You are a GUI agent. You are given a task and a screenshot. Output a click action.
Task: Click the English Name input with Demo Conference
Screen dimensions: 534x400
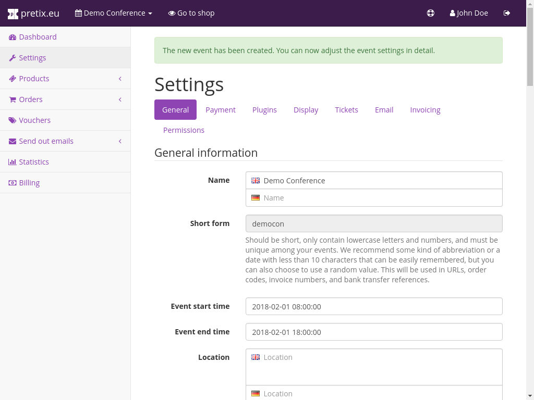point(374,180)
